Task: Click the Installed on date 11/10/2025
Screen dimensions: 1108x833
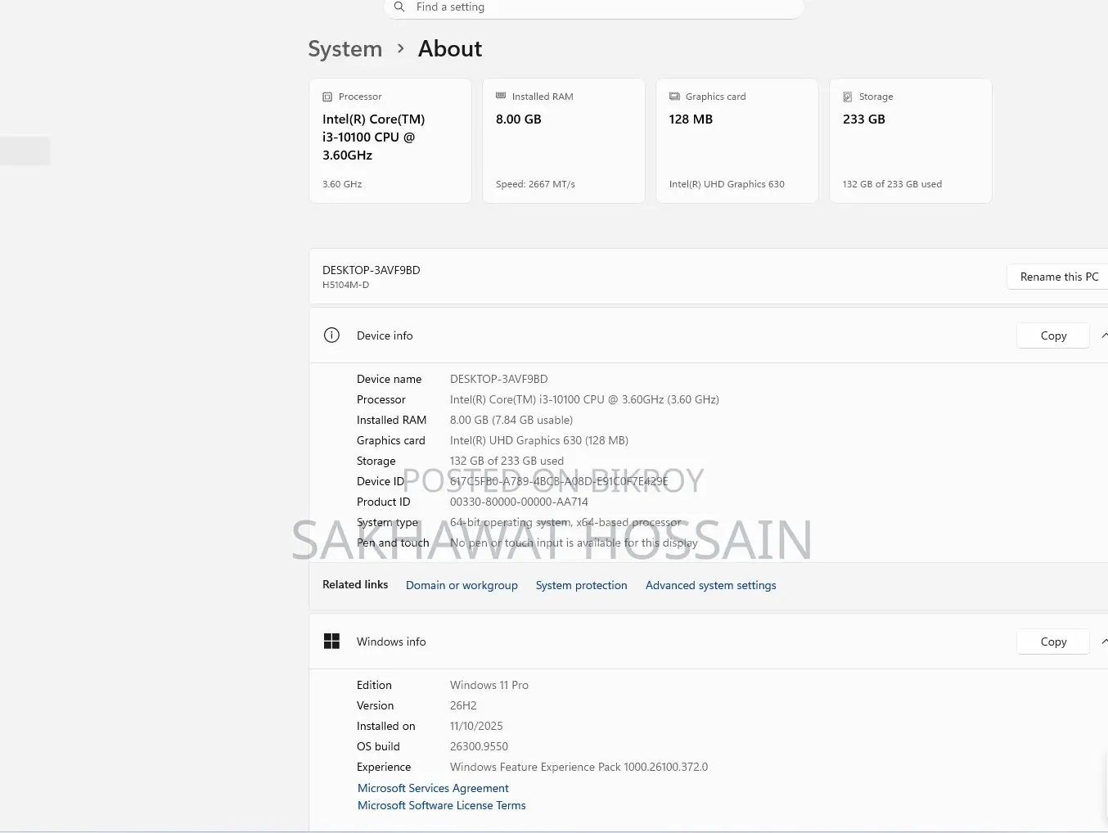Action: pyautogui.click(x=476, y=726)
